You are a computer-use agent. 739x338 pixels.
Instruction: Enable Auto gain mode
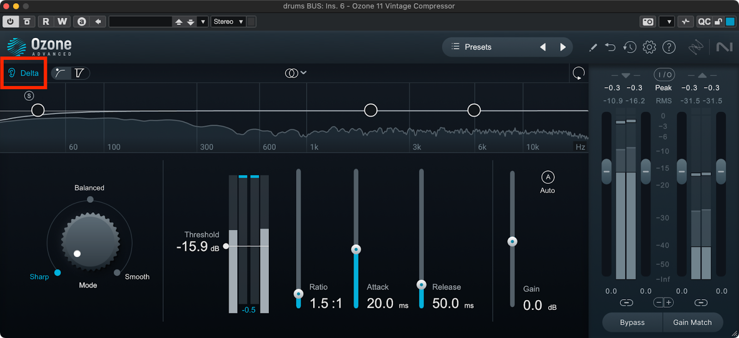[x=548, y=177]
